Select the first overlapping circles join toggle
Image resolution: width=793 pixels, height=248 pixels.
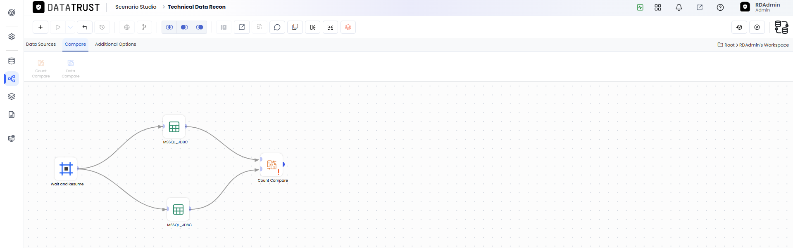tap(169, 27)
